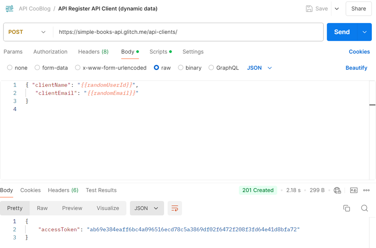
Task: Toggle the response word wrap icon
Action: click(175, 208)
